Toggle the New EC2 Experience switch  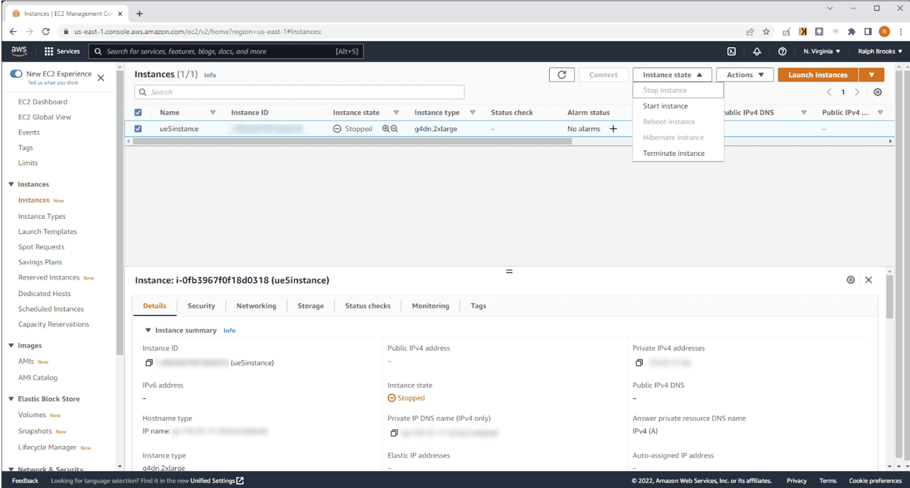16,73
